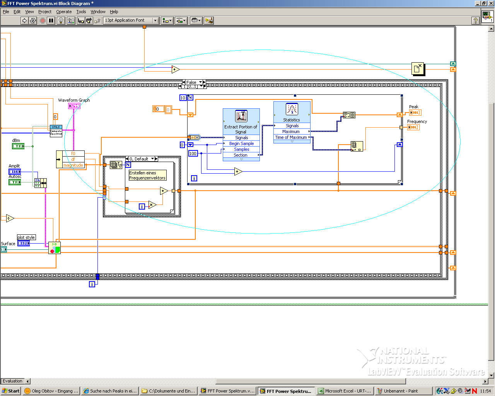Image resolution: width=495 pixels, height=396 pixels.
Task: Click the Run arrow button
Action: coord(24,20)
